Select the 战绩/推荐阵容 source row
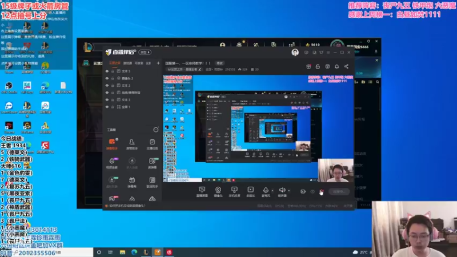Screen dimensions: 457x257 tap(132, 93)
